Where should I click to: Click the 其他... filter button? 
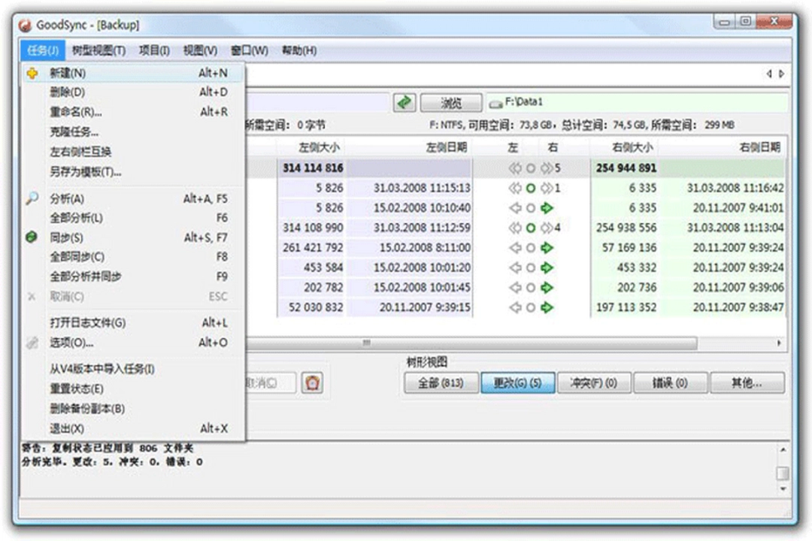tap(747, 382)
